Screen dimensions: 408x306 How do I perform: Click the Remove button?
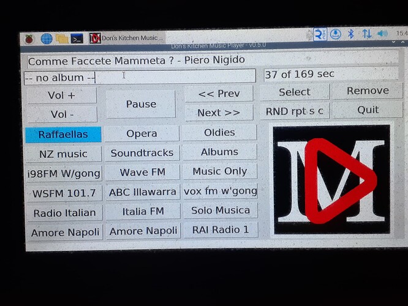368,91
